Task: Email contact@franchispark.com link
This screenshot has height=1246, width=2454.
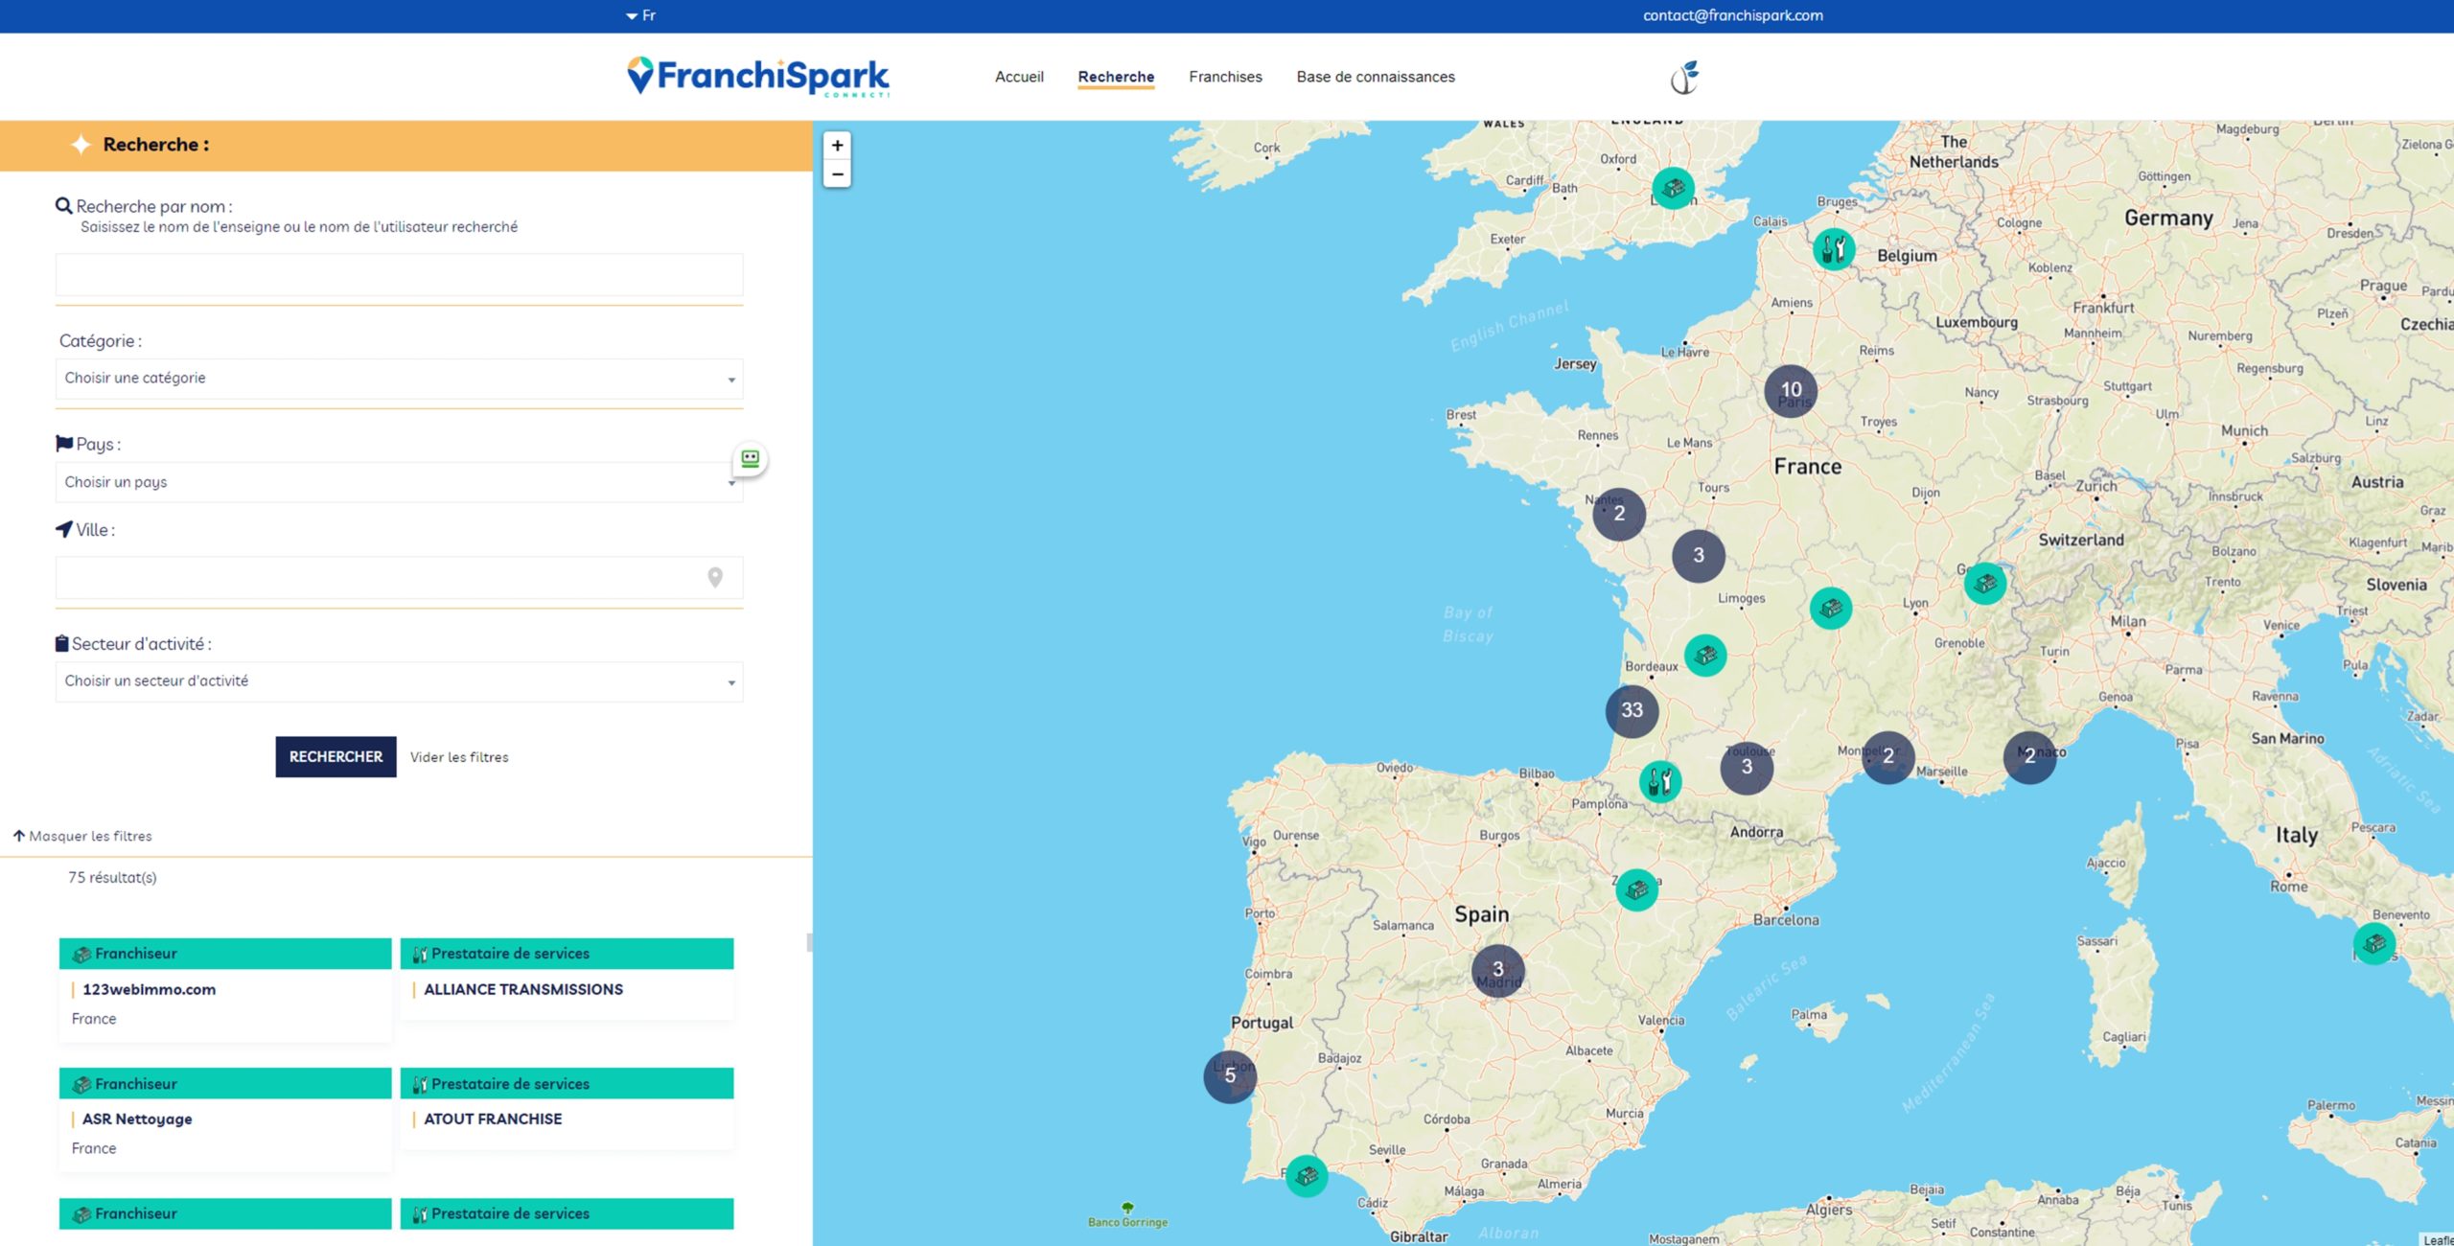Action: tap(1733, 15)
